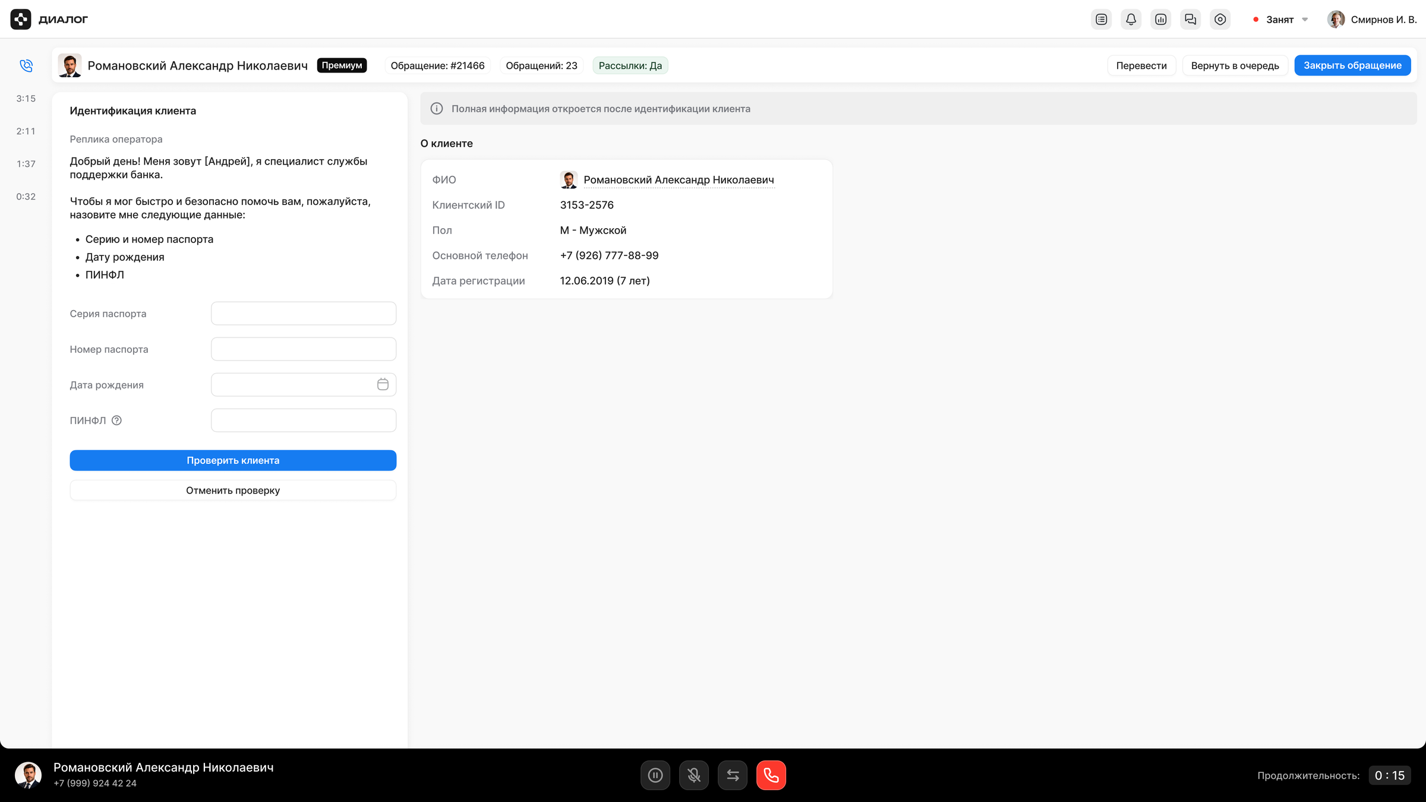Open client name link in ФИО row

pyautogui.click(x=679, y=180)
